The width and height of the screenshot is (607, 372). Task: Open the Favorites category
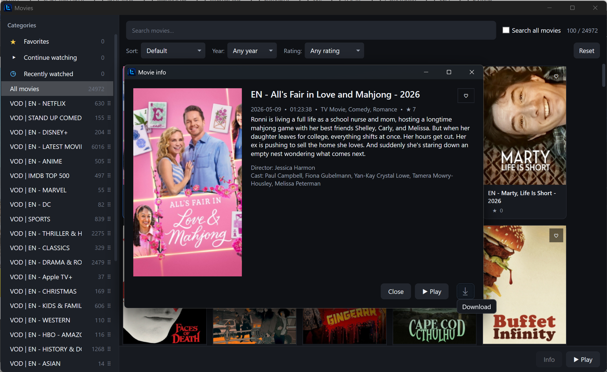point(57,42)
